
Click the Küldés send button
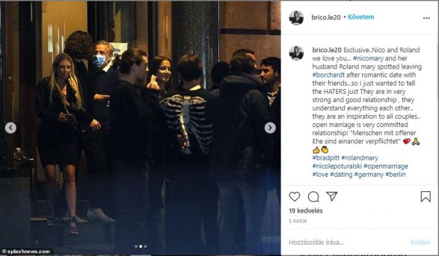pos(420,242)
